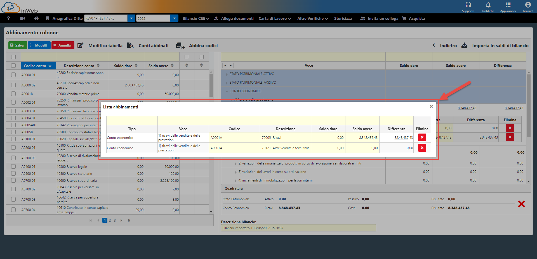
Task: Open Applicazioni grid icon
Action: click(x=508, y=4)
